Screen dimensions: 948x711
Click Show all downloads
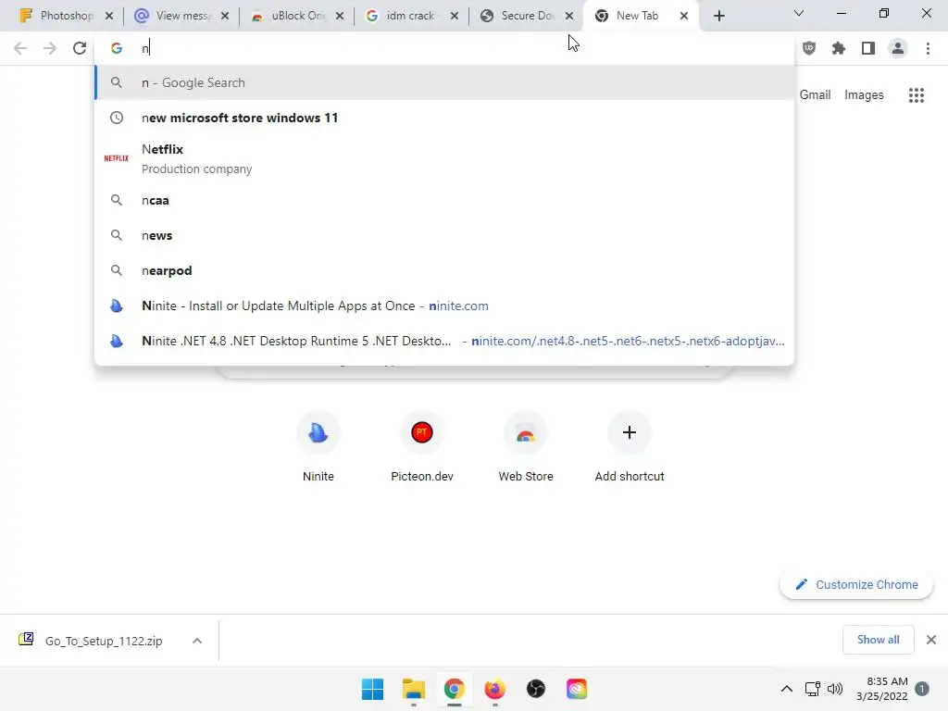click(x=878, y=640)
